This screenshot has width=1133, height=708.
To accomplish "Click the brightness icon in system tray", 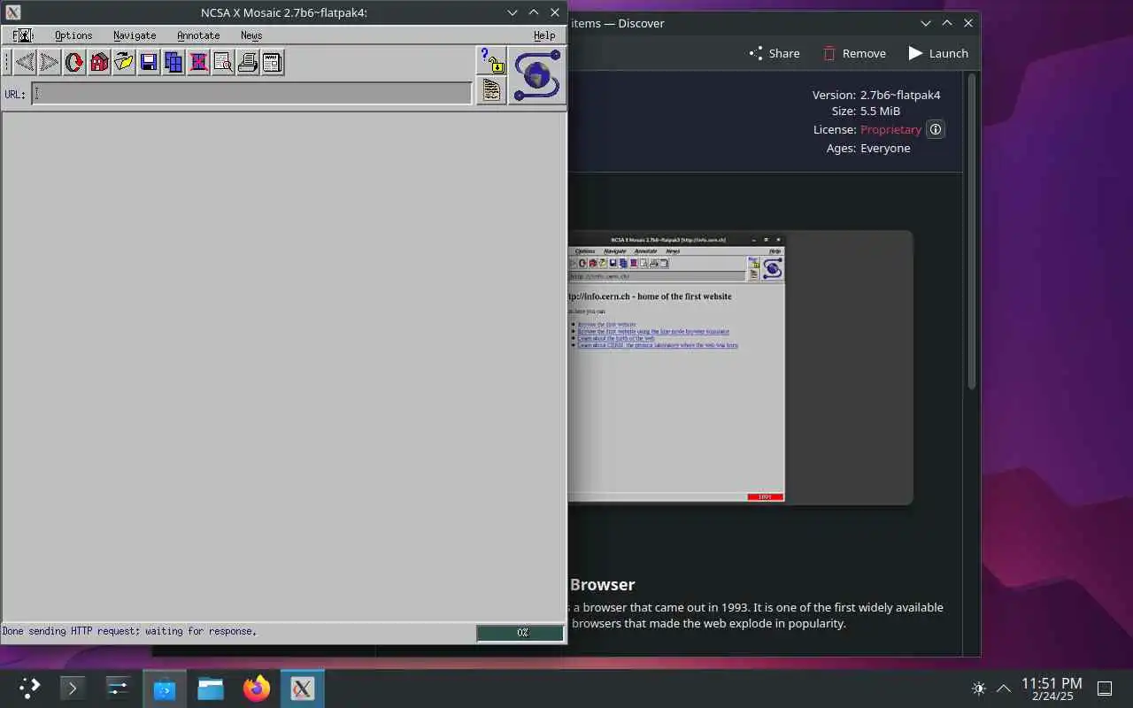I will pos(979,689).
